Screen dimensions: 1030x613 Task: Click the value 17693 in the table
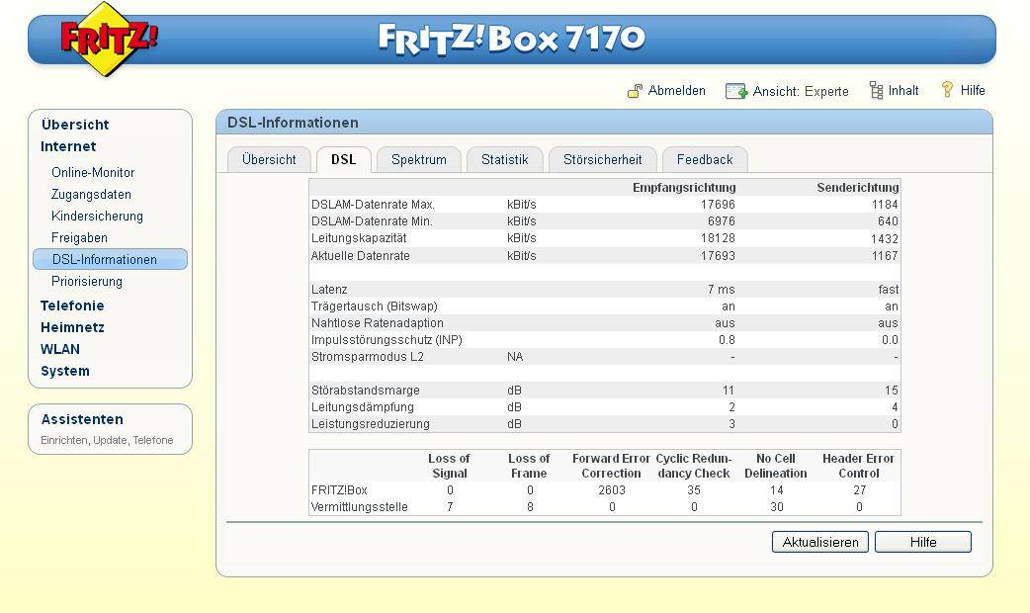(x=718, y=255)
